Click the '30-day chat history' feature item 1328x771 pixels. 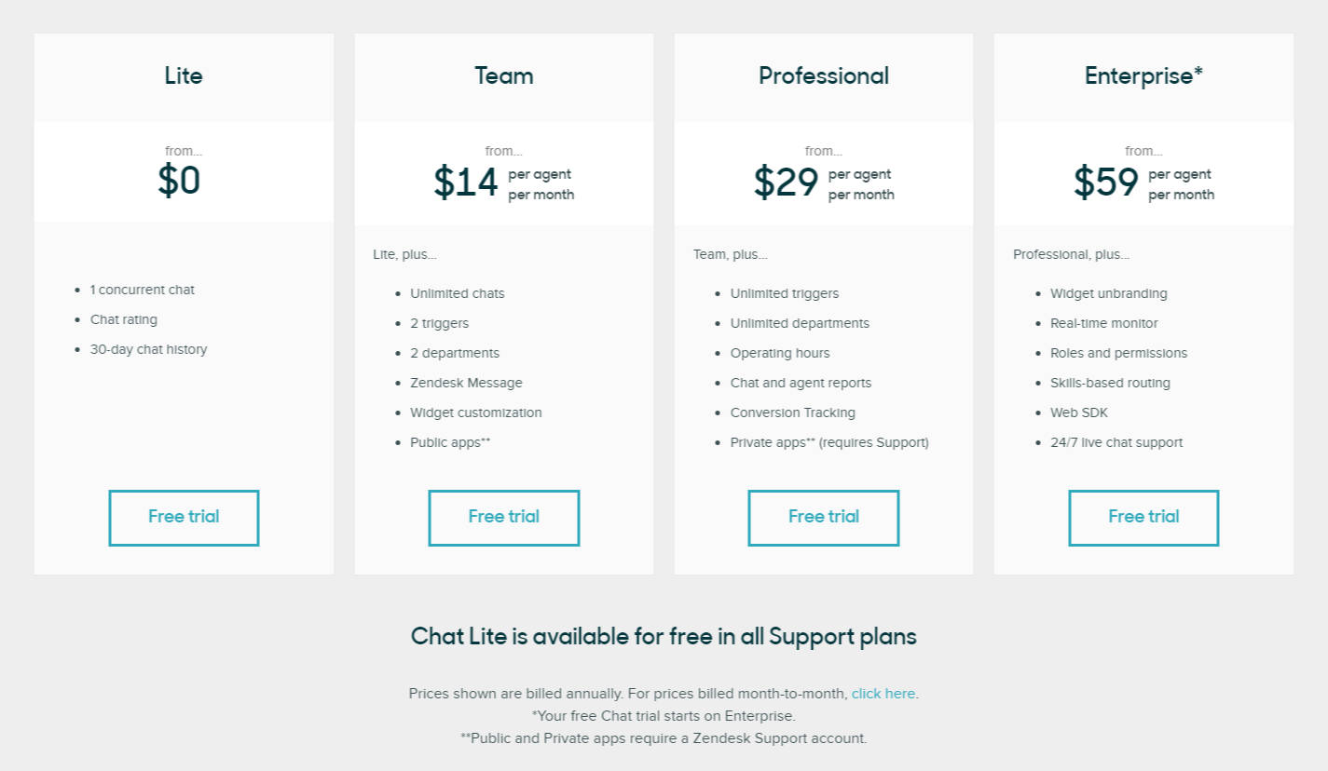(148, 349)
